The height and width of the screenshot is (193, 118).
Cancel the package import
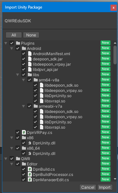(x=88, y=187)
